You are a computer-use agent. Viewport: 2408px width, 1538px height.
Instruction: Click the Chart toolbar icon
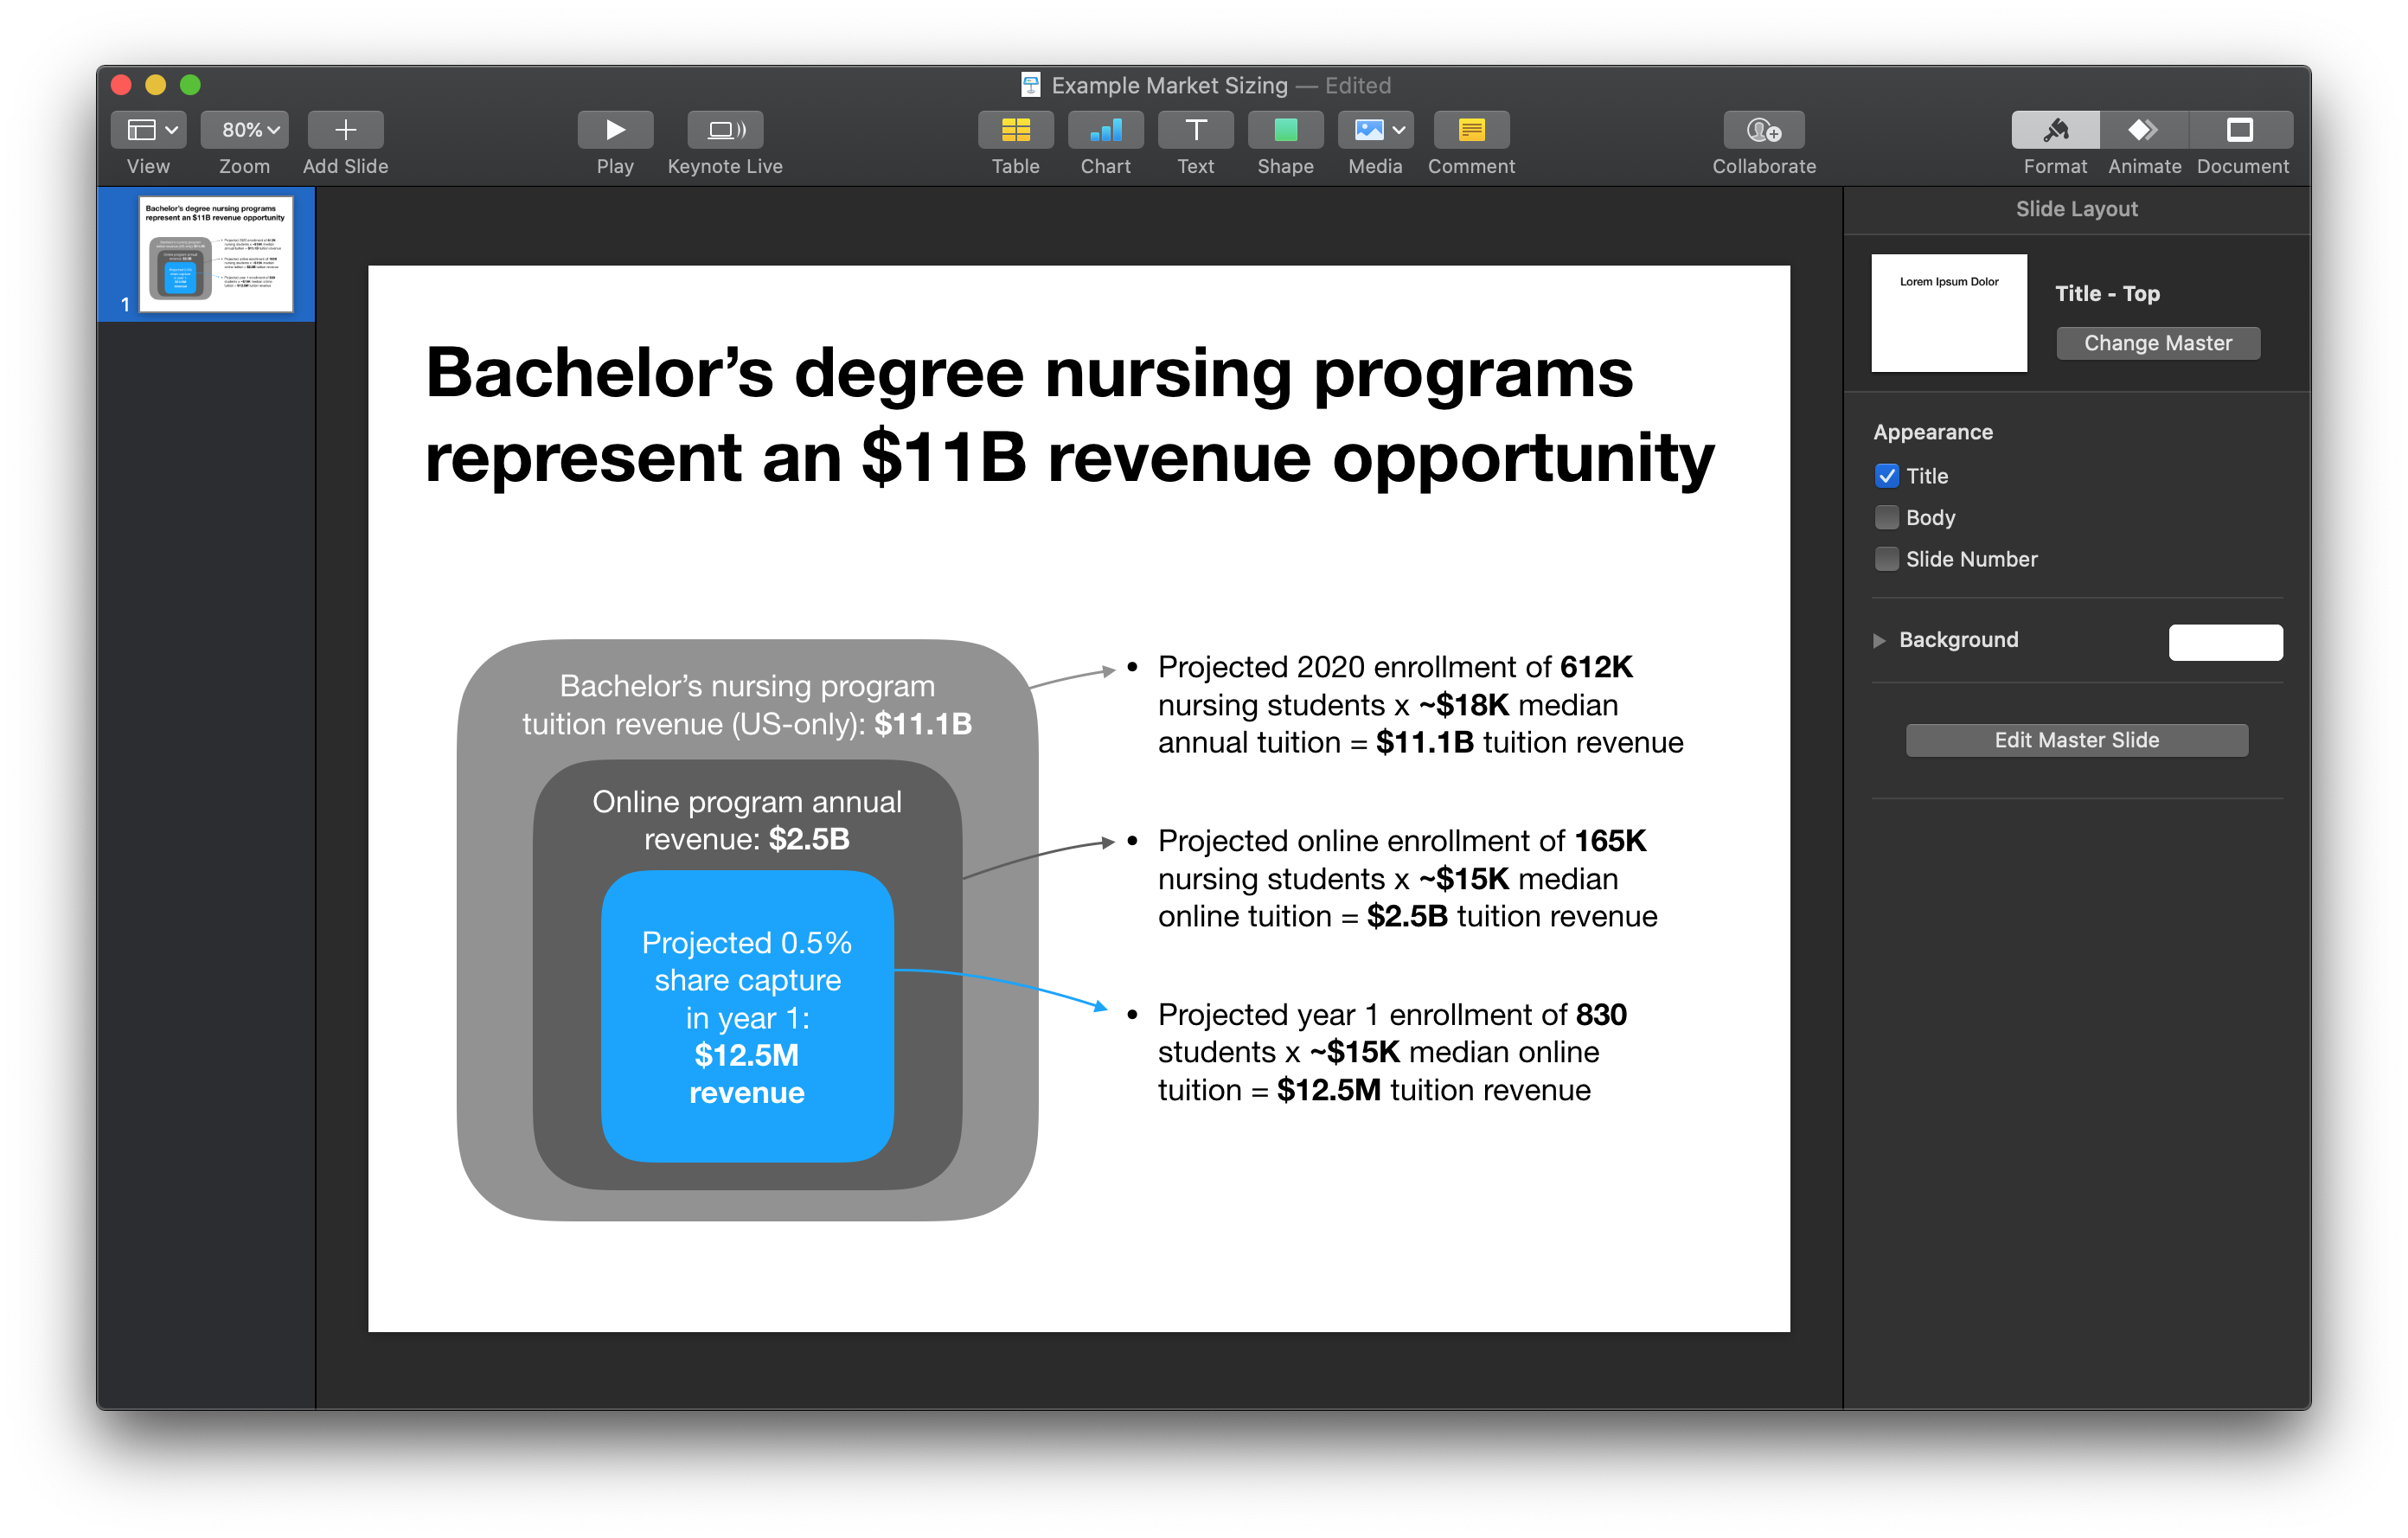click(x=1105, y=129)
